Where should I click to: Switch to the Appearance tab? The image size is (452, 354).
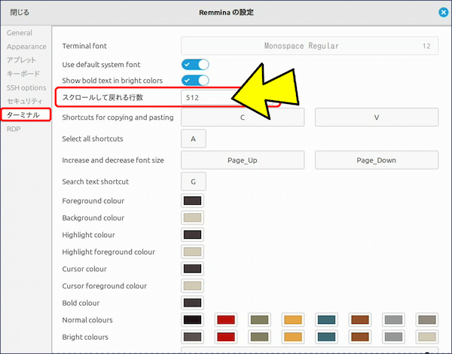click(26, 47)
